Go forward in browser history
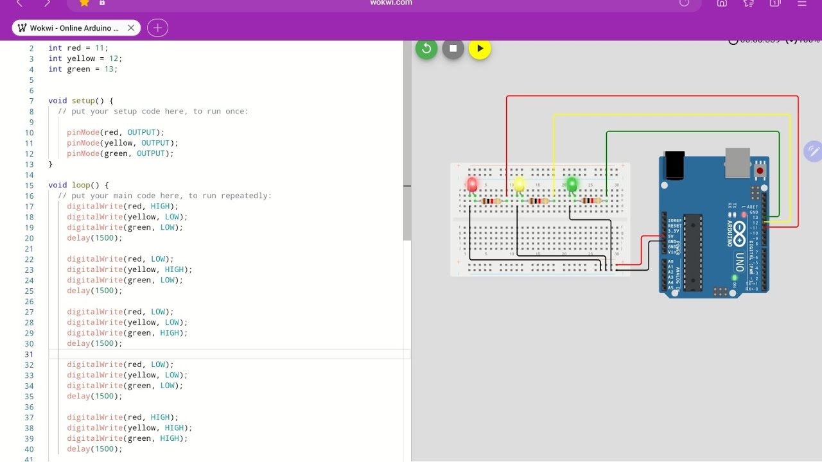This screenshot has width=822, height=462. click(x=48, y=3)
